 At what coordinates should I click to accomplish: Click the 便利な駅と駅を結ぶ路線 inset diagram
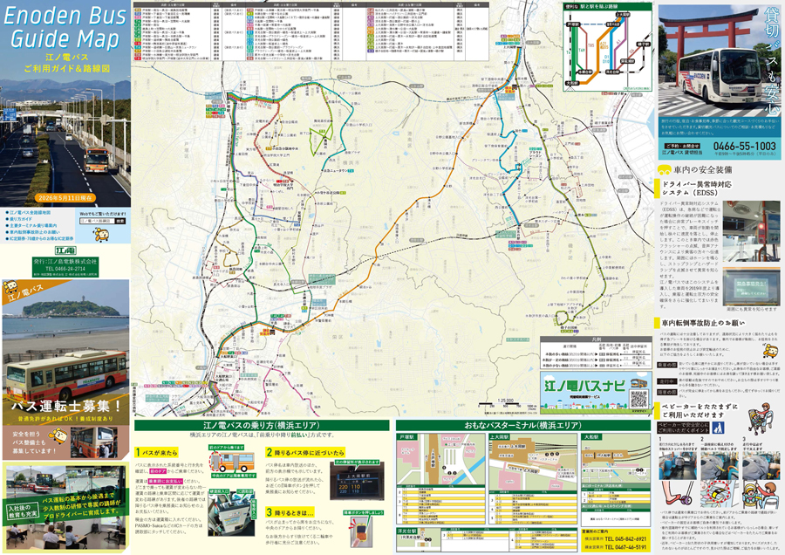point(608,48)
